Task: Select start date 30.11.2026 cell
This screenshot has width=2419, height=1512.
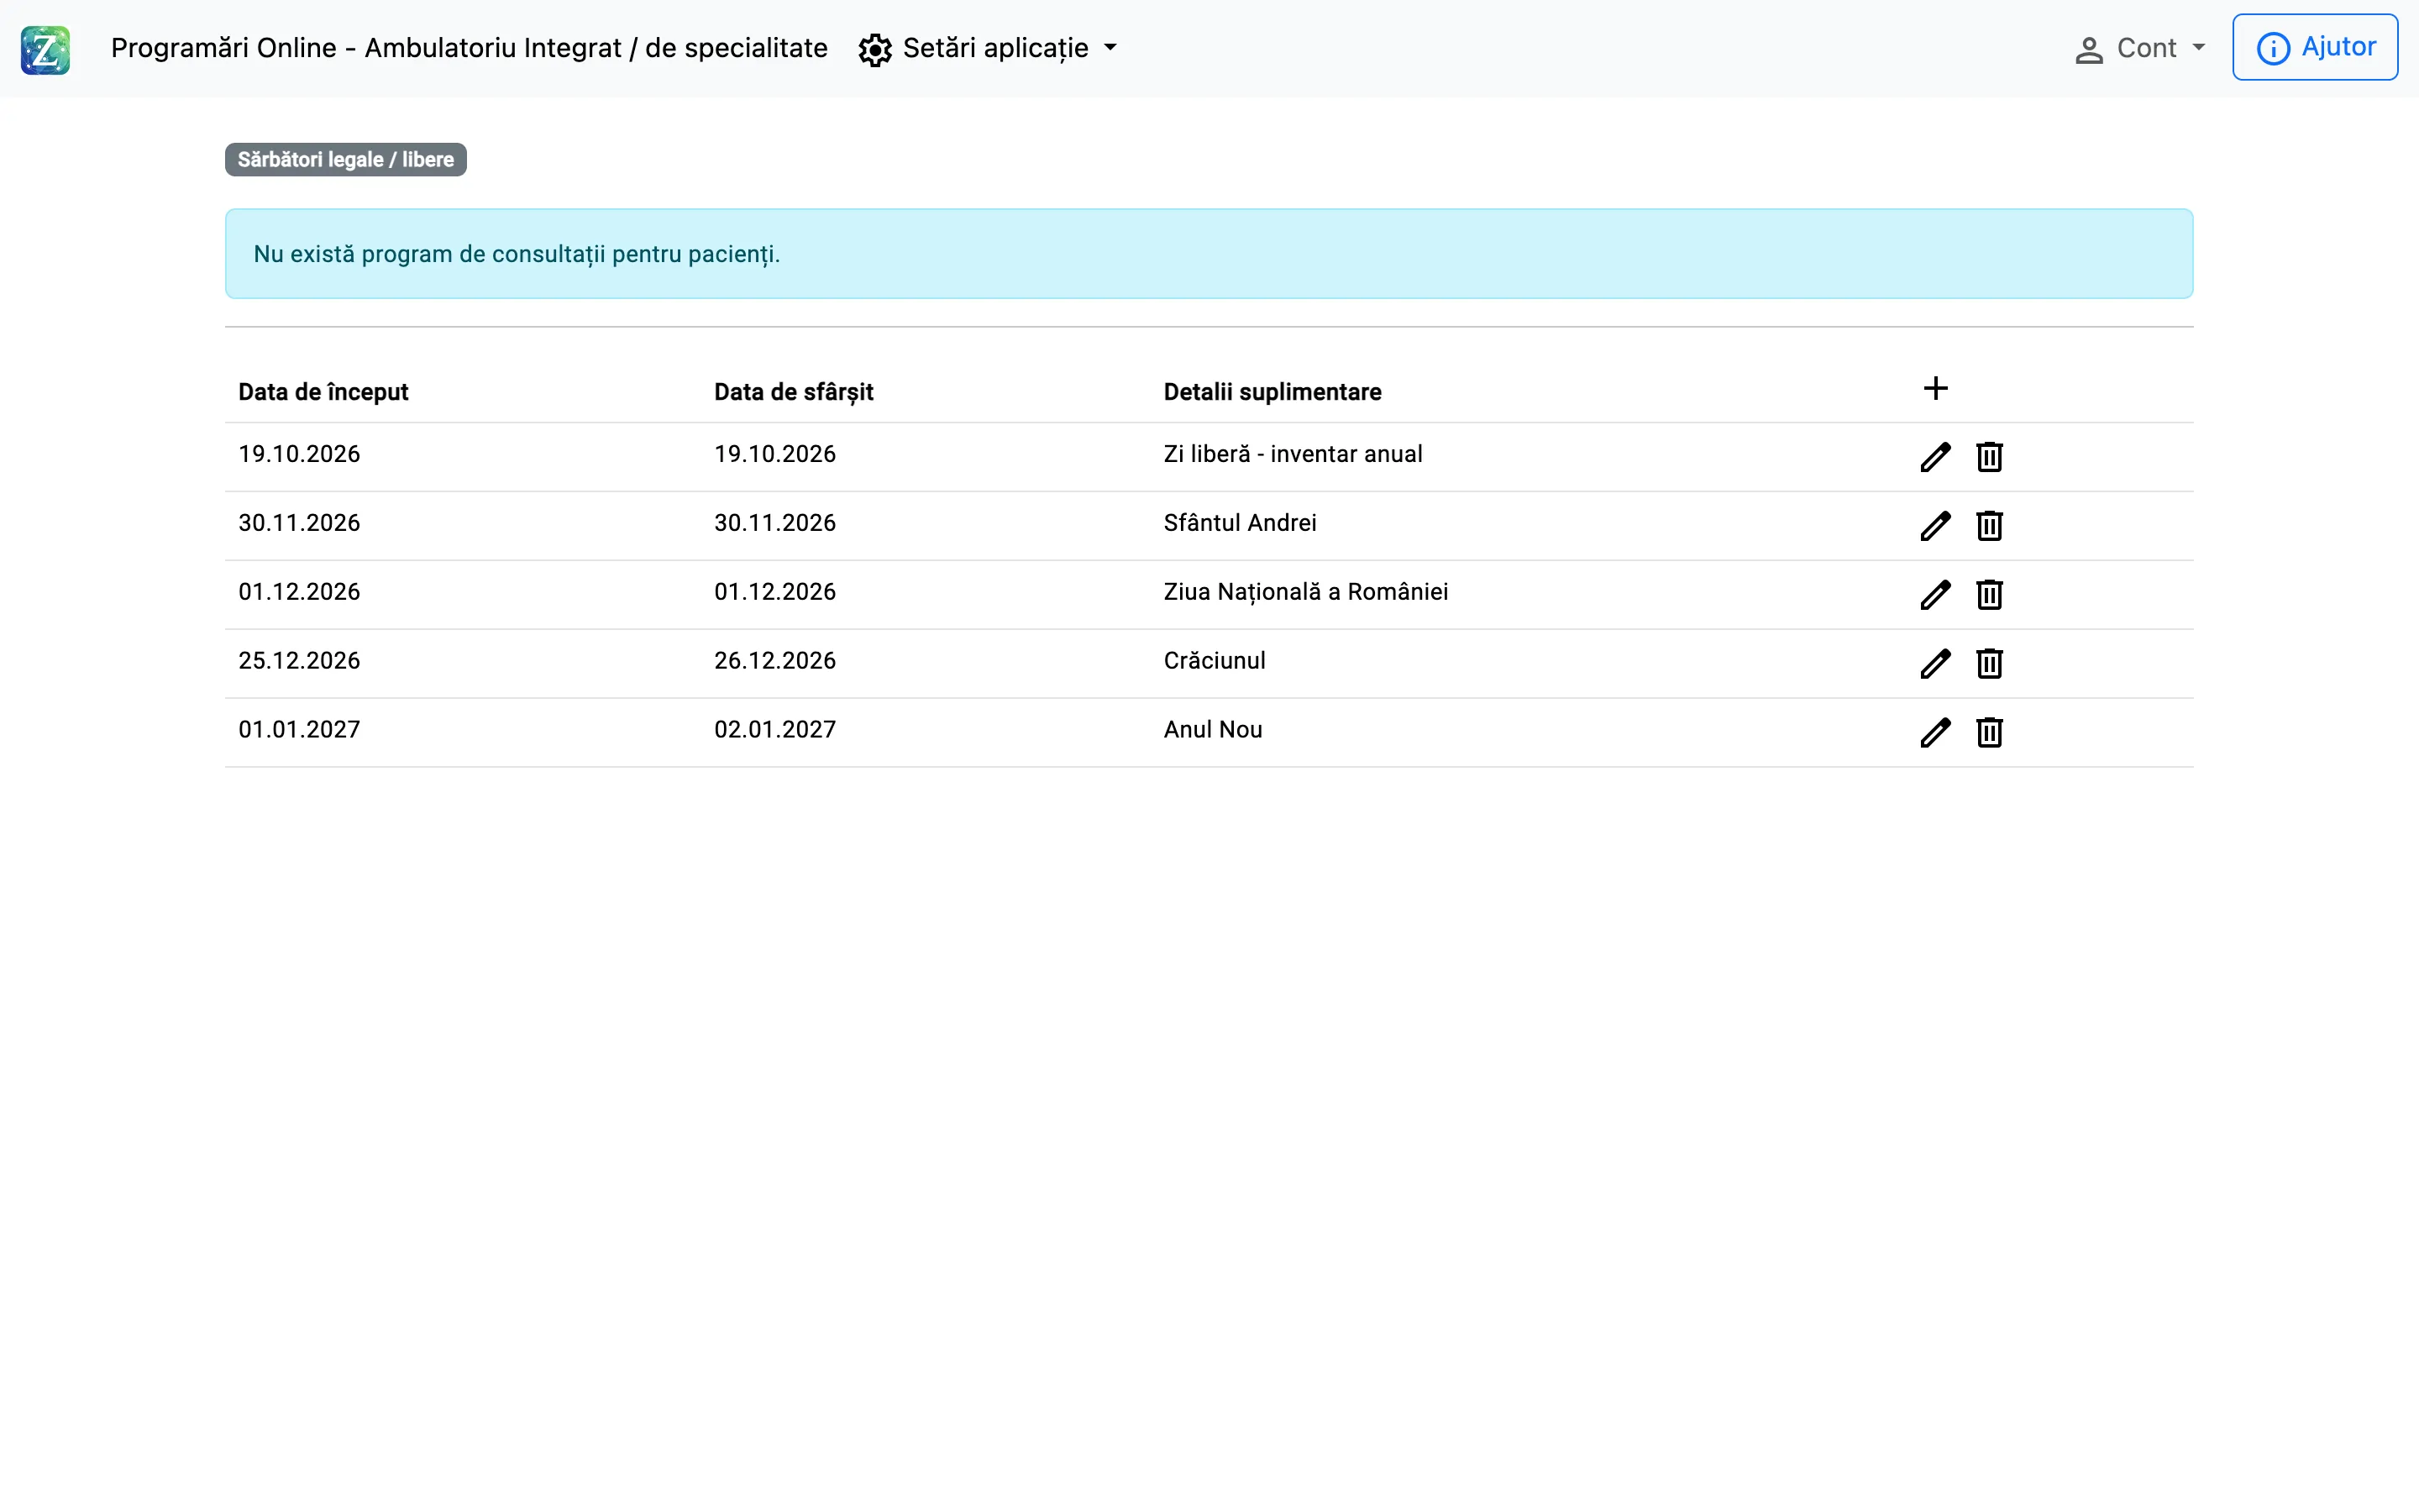Action: pos(299,523)
